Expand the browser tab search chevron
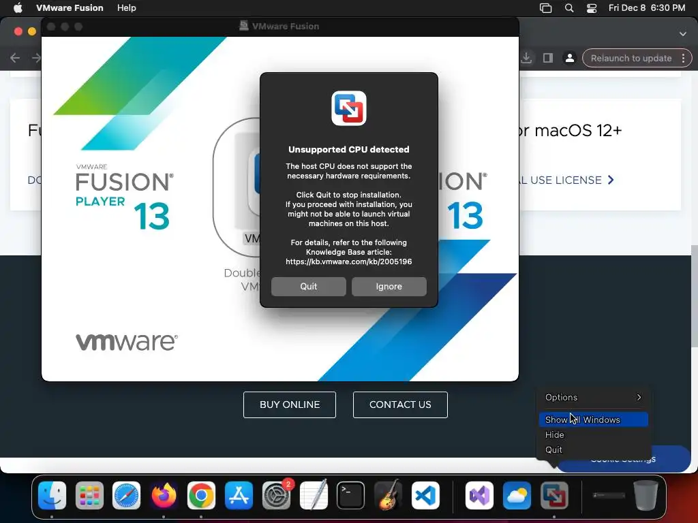The width and height of the screenshot is (698, 523). tap(683, 34)
